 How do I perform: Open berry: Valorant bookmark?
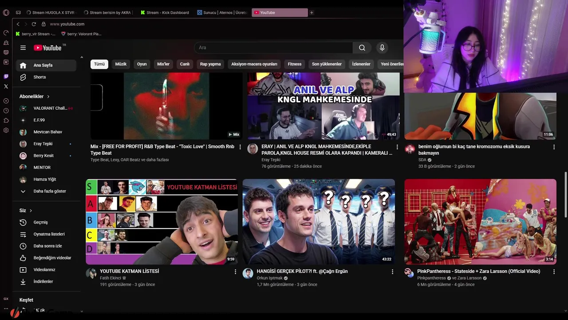(81, 34)
